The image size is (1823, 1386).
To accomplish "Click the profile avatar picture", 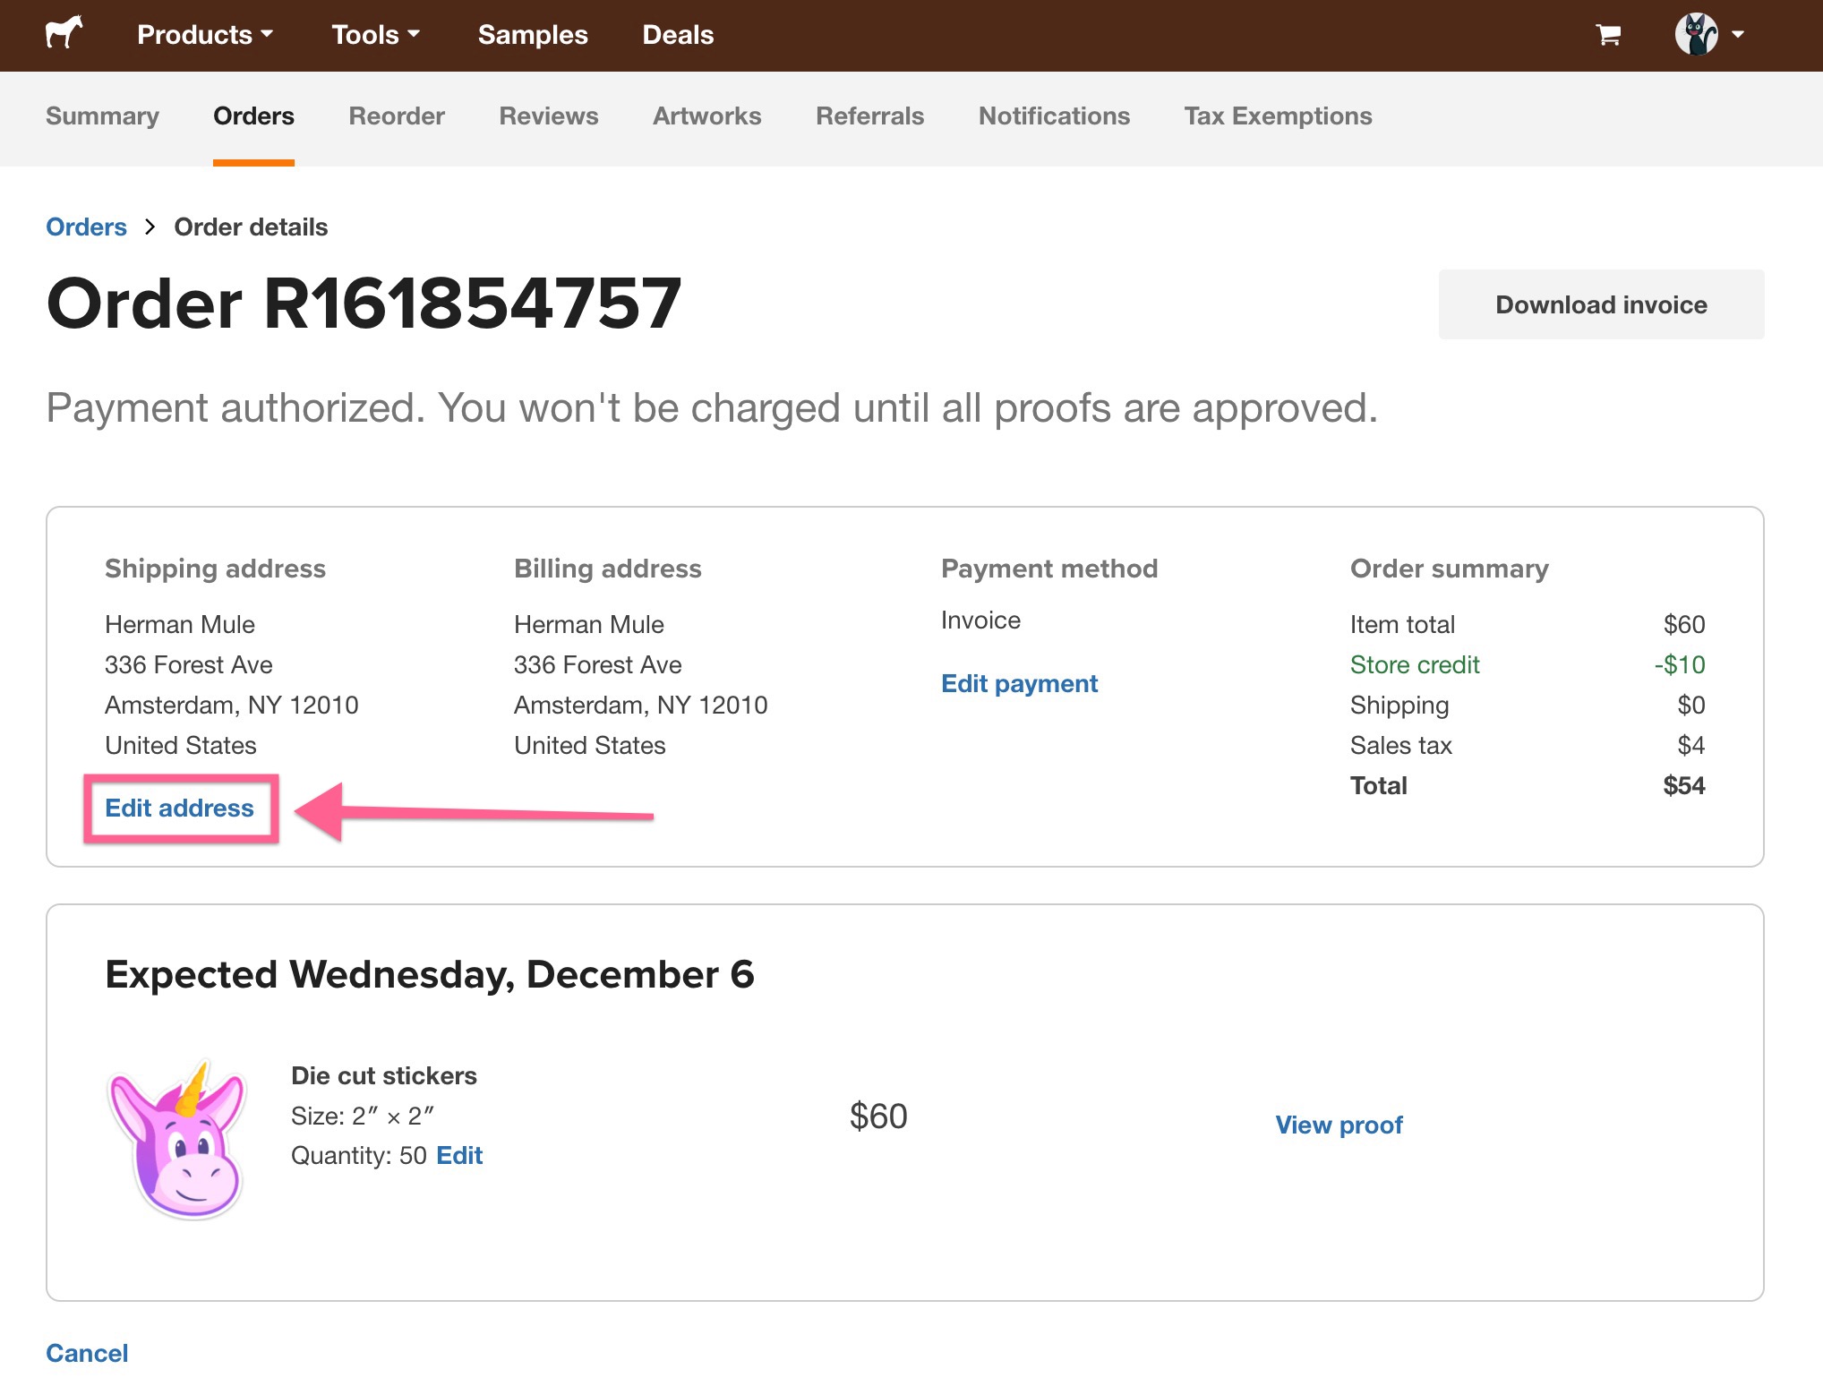I will 1696,34.
